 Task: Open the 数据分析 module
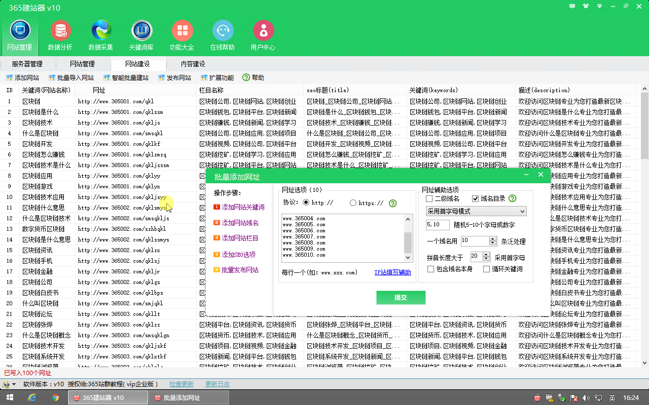60,35
